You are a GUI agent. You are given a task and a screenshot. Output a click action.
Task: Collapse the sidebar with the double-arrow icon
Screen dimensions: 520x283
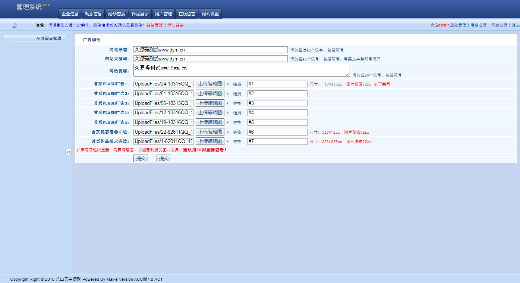[68, 152]
